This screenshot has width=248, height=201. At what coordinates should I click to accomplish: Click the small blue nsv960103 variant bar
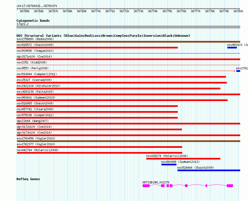point(232,48)
